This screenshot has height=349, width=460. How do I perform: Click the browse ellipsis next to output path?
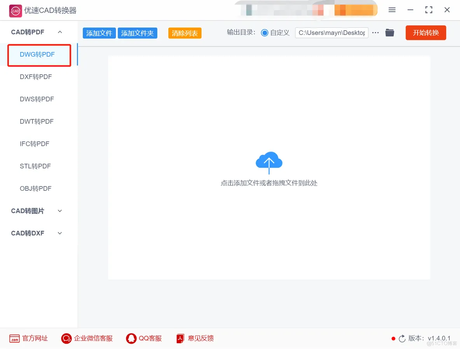tap(376, 33)
